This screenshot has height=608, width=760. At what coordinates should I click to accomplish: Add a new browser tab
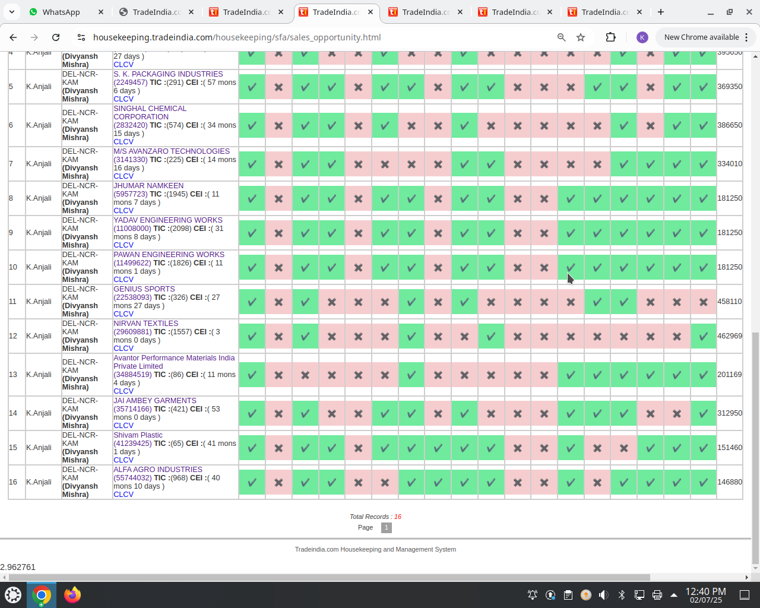pos(661,12)
